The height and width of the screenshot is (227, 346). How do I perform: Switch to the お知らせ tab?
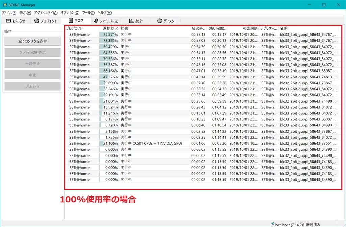click(16, 21)
